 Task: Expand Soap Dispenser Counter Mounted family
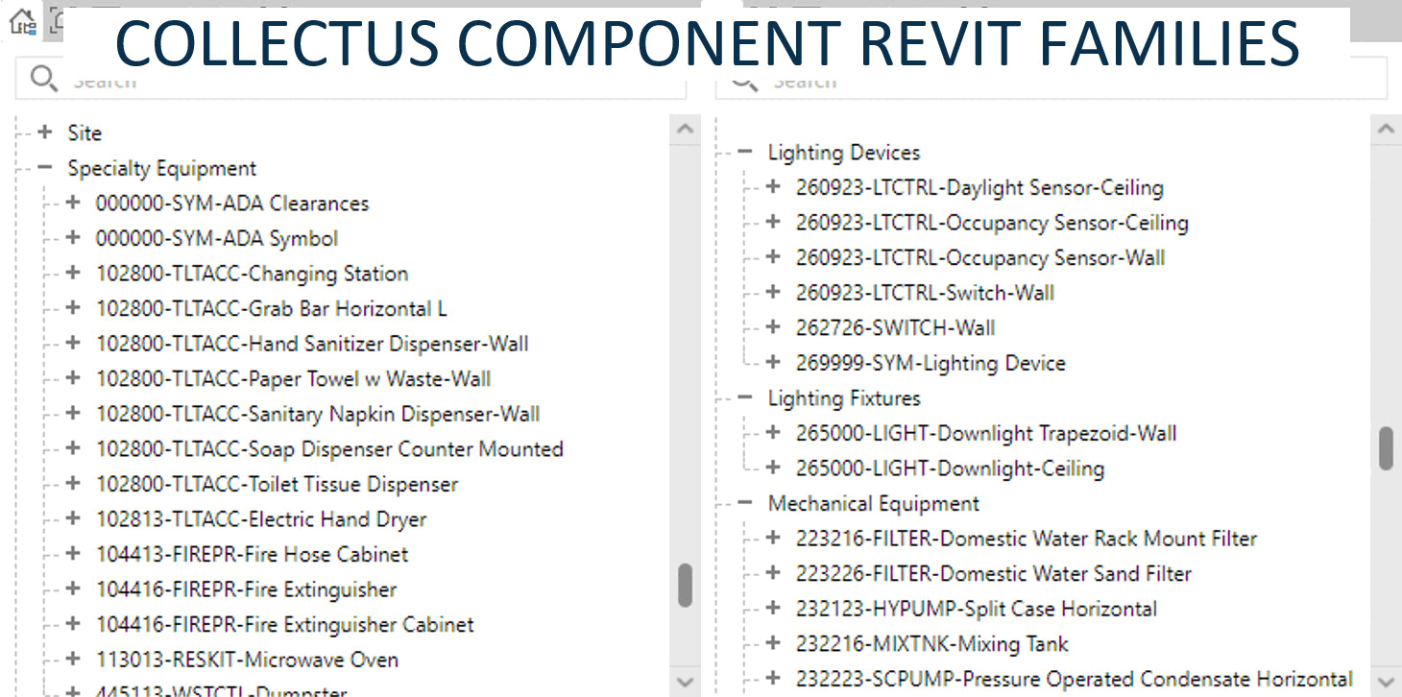73,448
